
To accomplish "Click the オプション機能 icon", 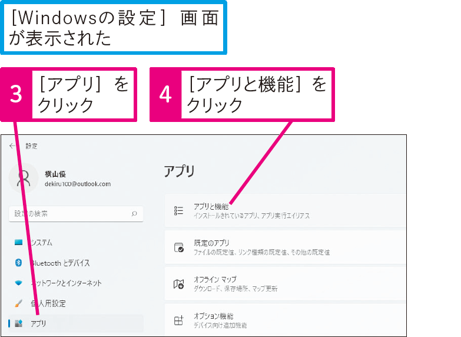I will pos(179,321).
